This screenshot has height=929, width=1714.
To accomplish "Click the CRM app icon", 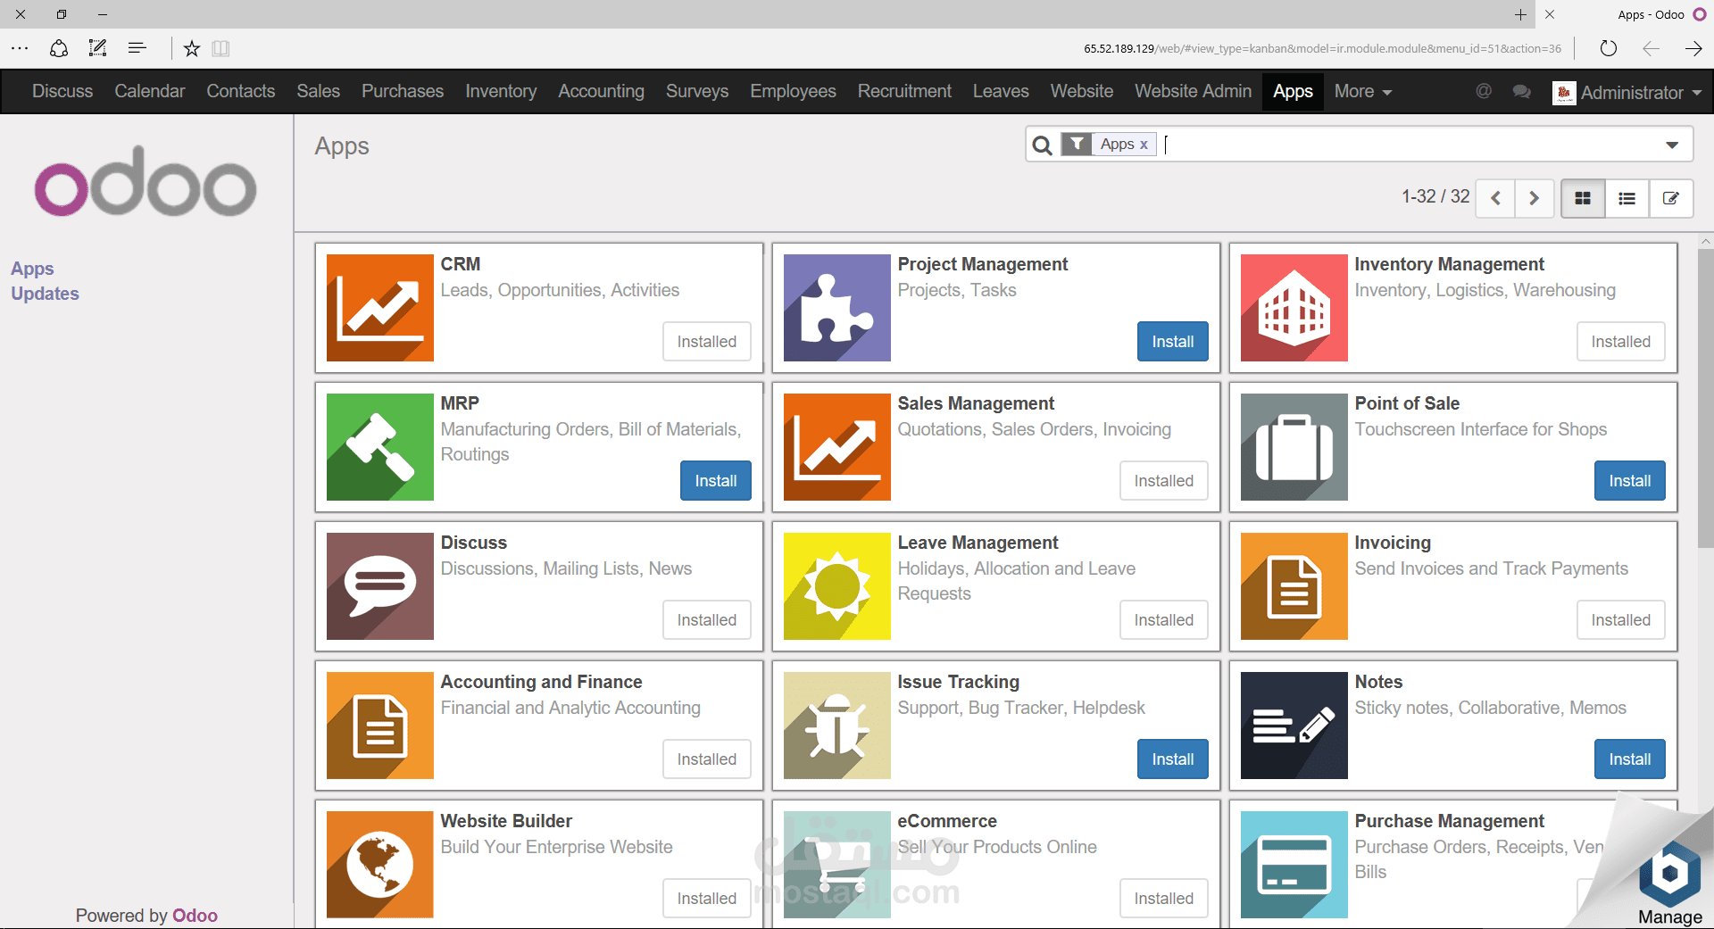I will 379,308.
